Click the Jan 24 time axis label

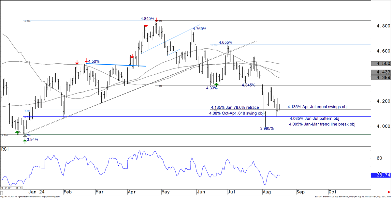pyautogui.click(x=36, y=192)
